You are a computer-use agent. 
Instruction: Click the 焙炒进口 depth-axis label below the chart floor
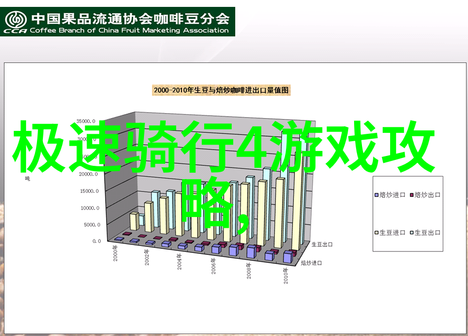(x=311, y=263)
